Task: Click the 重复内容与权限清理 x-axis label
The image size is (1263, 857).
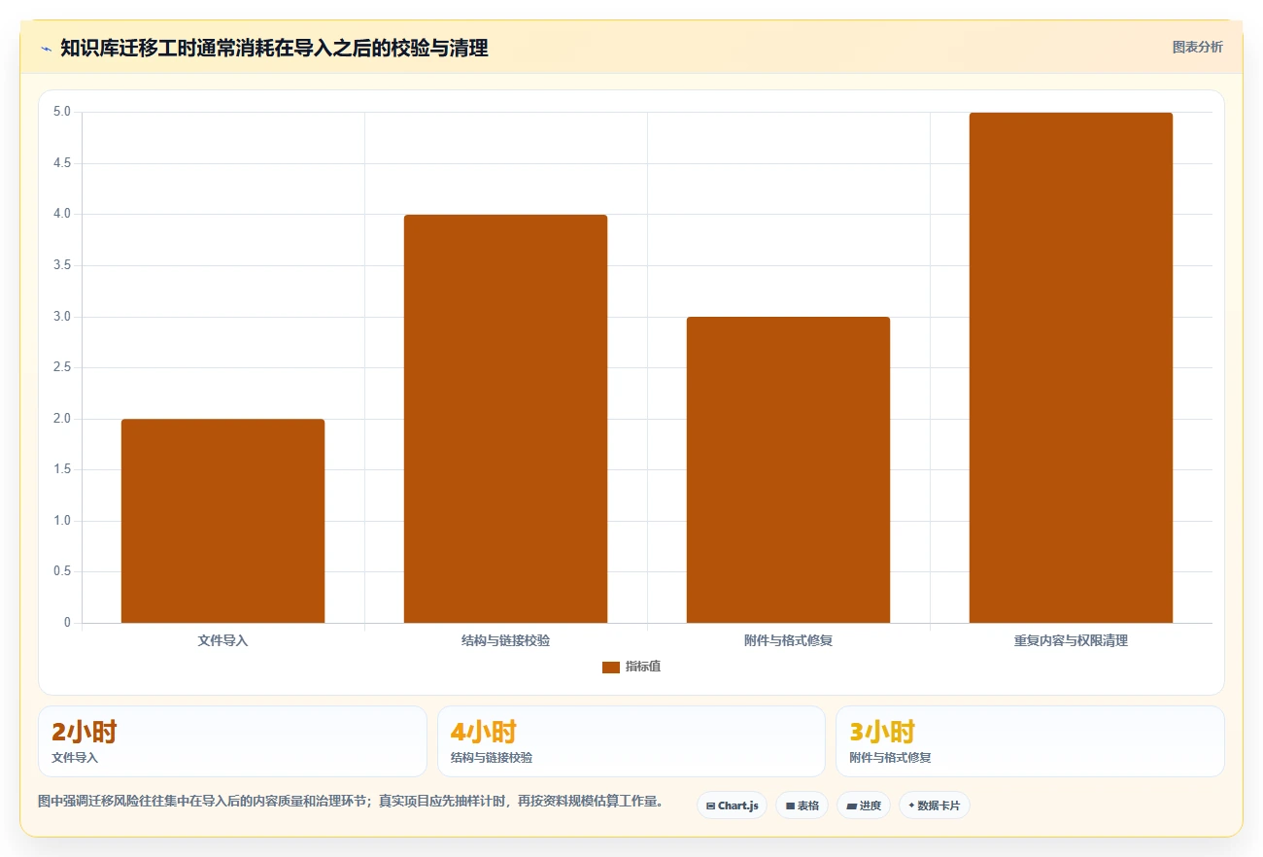Action: (1071, 641)
